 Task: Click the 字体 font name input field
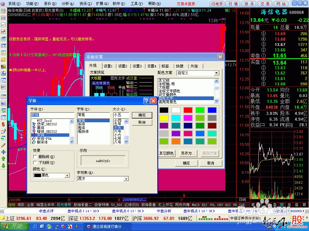pyautogui.click(x=53, y=115)
